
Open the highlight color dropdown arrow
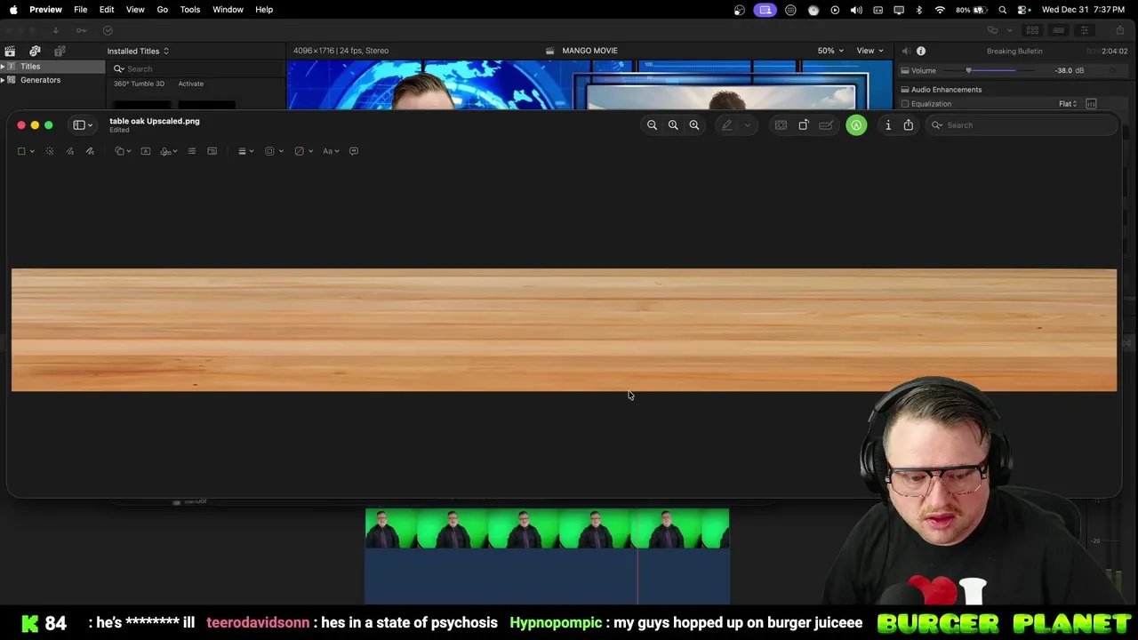tap(747, 125)
